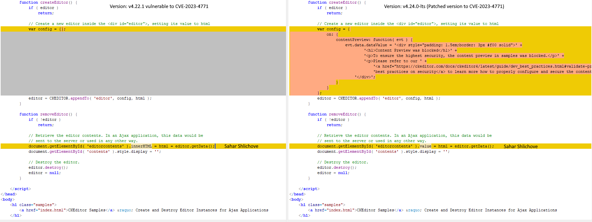
Task: Click the removeEditor function name on the left
Action: (x=54, y=114)
